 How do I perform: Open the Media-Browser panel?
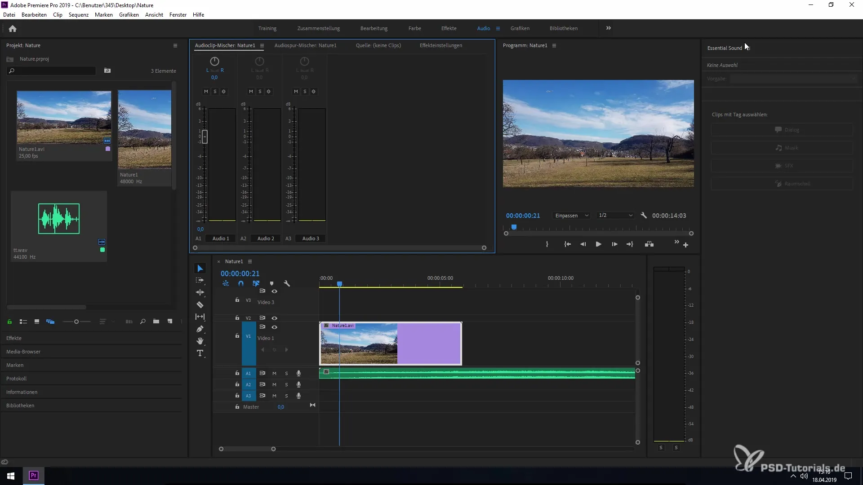[x=23, y=352]
